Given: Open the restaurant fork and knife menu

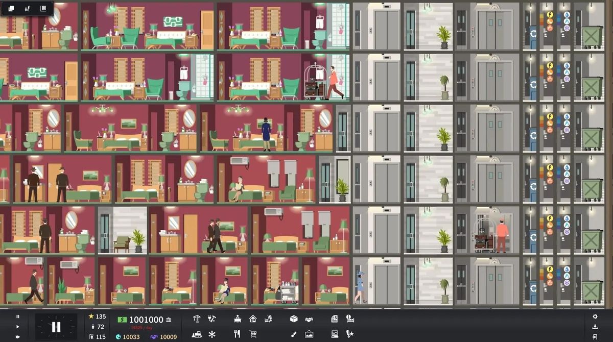Looking at the screenshot, I should (x=237, y=334).
